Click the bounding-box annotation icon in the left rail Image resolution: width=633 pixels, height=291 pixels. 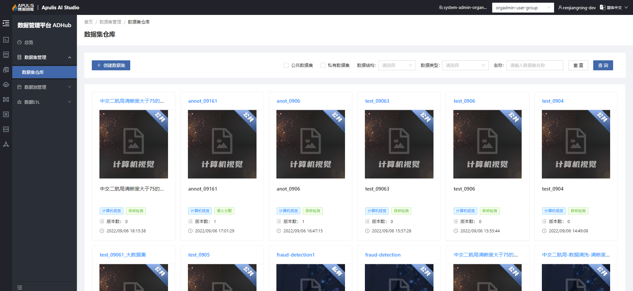click(6, 99)
